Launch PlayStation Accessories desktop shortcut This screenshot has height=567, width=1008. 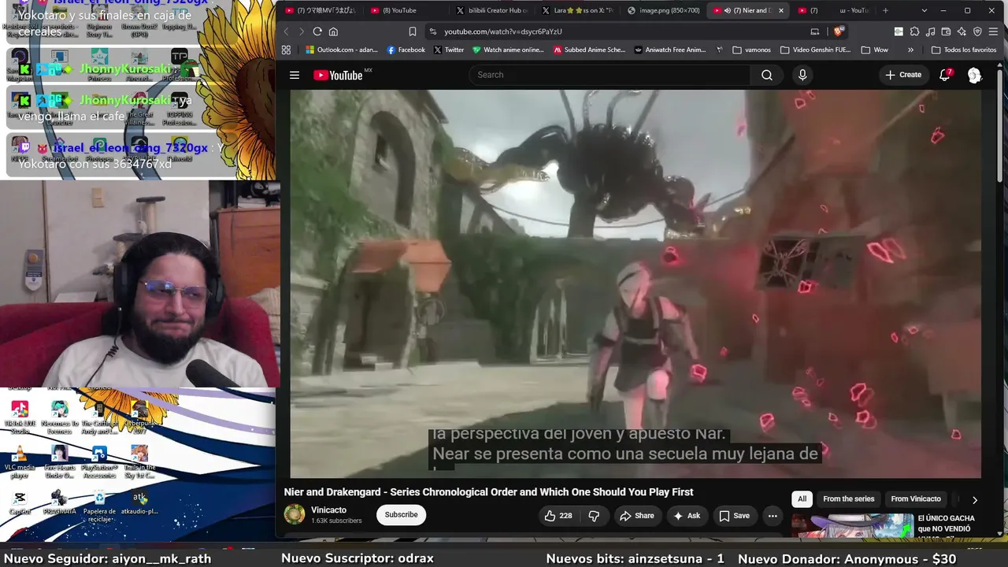pyautogui.click(x=99, y=461)
